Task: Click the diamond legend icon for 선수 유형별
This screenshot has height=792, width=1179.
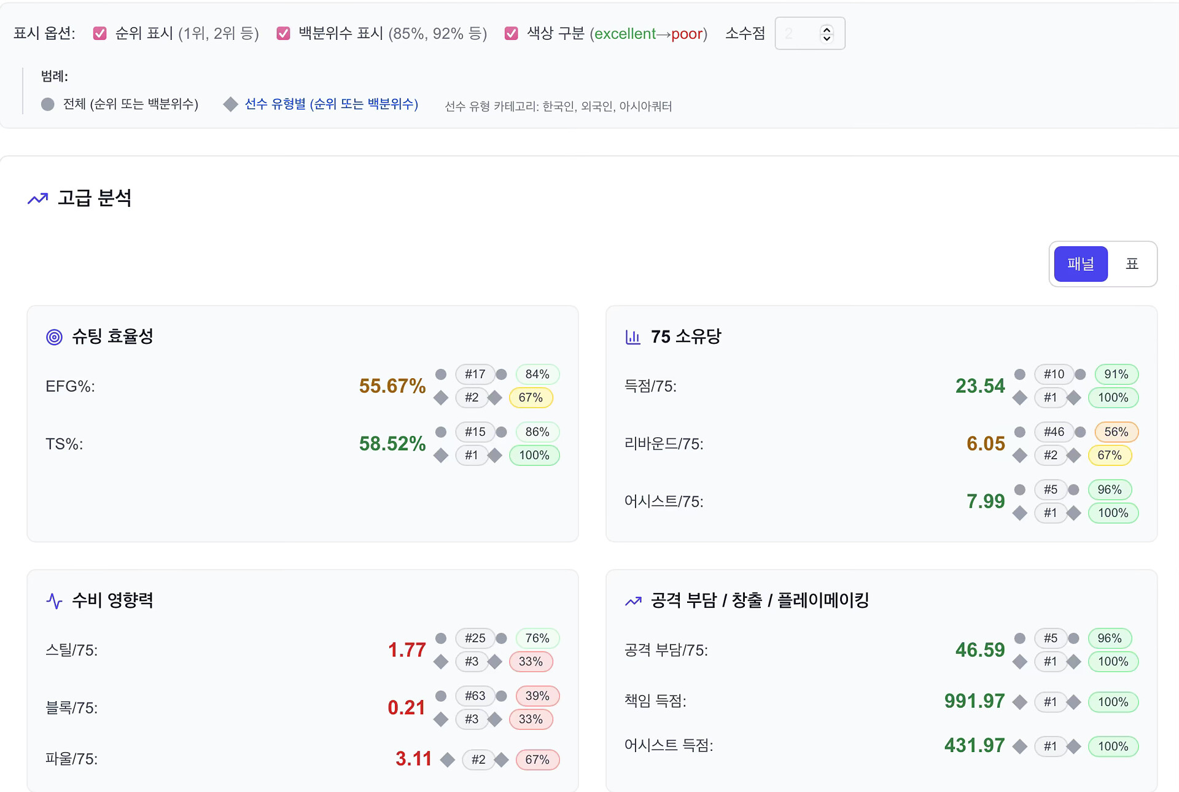Action: tap(230, 104)
